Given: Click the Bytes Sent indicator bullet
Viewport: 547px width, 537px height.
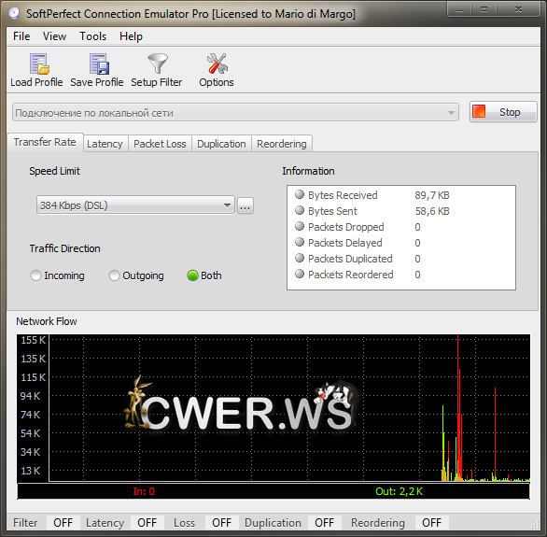Looking at the screenshot, I should (x=300, y=210).
